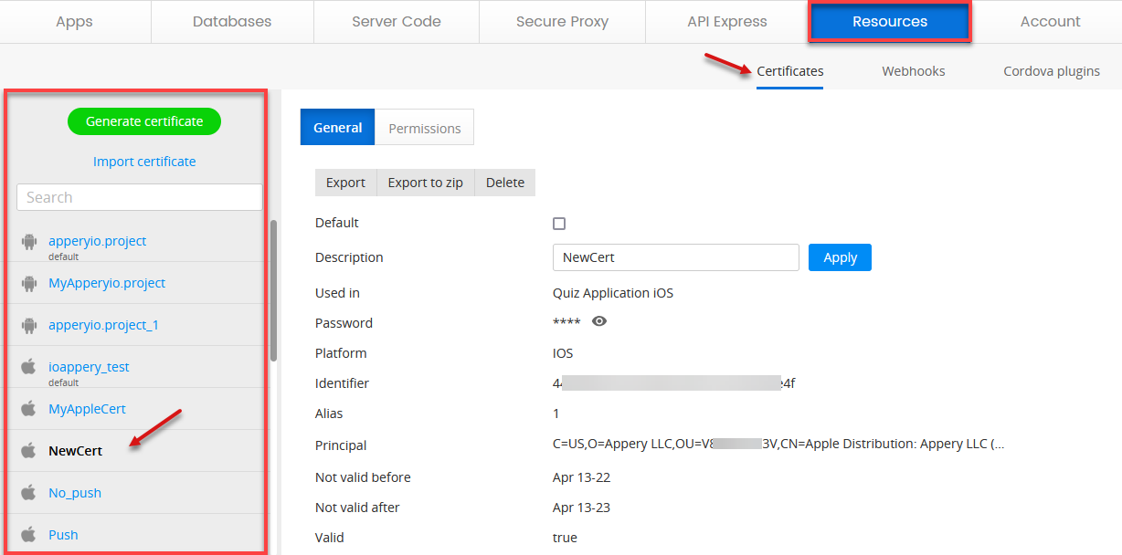Select NewCert in the list

[x=75, y=451]
